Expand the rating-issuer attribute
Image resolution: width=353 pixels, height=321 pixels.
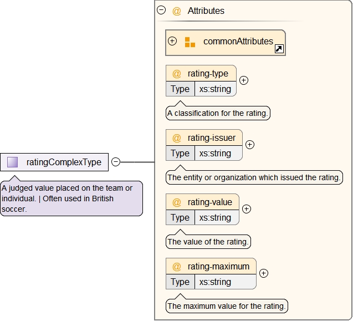click(250, 145)
